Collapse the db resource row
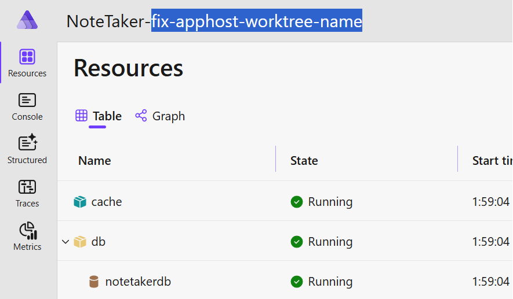This screenshot has width=513, height=299. click(66, 242)
